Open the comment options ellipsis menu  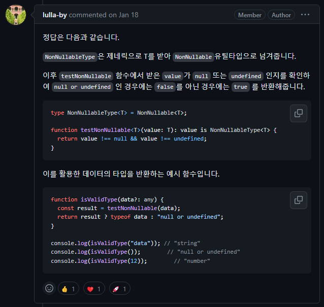click(305, 15)
